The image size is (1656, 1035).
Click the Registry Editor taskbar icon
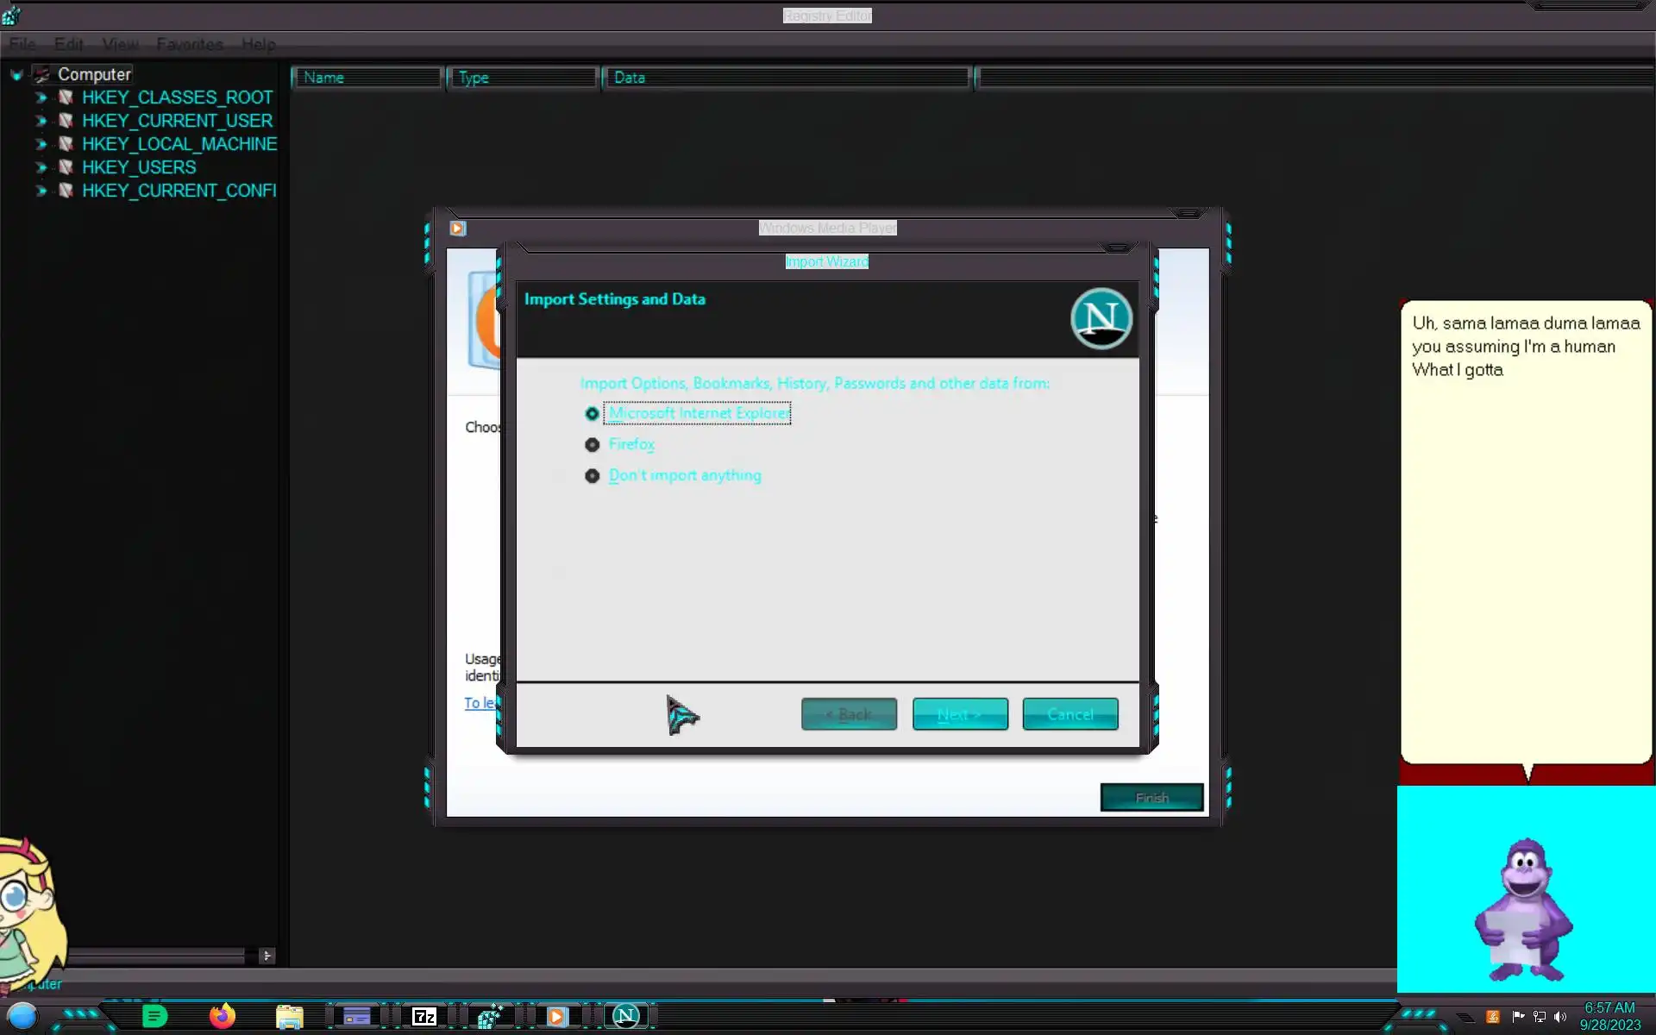[x=490, y=1017]
